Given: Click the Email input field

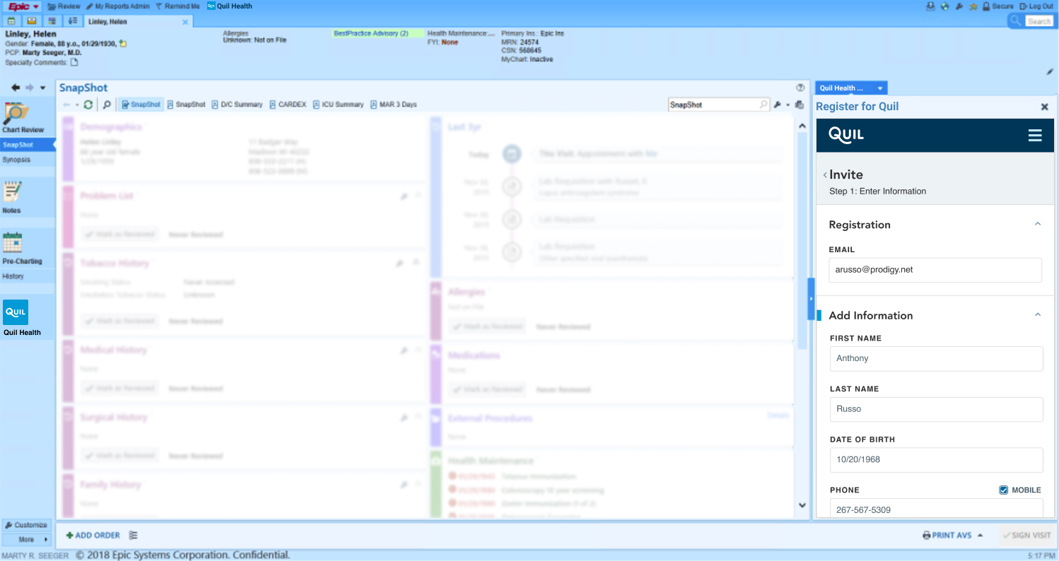Looking at the screenshot, I should coord(935,270).
